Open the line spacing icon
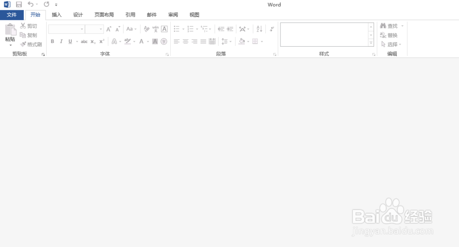This screenshot has height=247, width=459. coord(224,42)
